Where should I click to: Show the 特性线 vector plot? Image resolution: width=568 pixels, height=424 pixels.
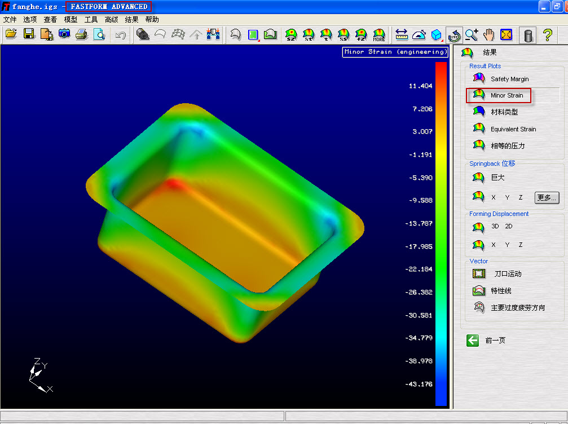492,290
